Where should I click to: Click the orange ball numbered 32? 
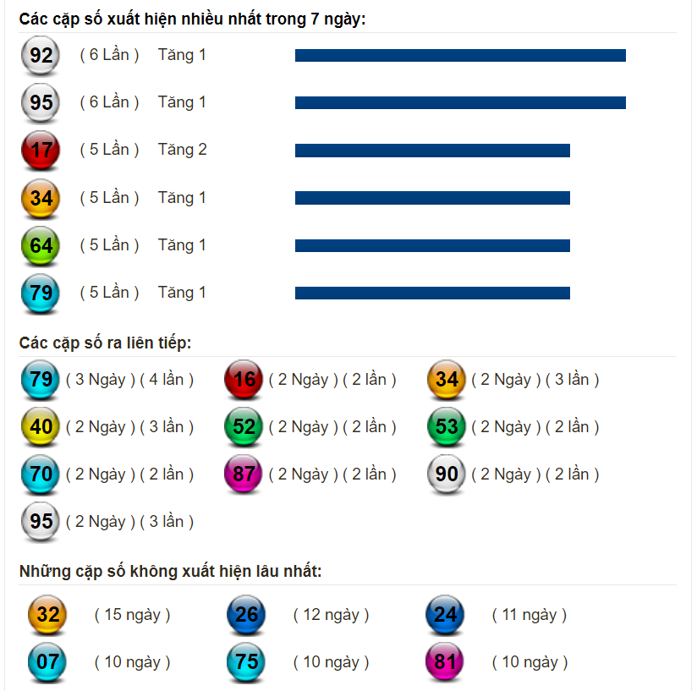pos(47,615)
